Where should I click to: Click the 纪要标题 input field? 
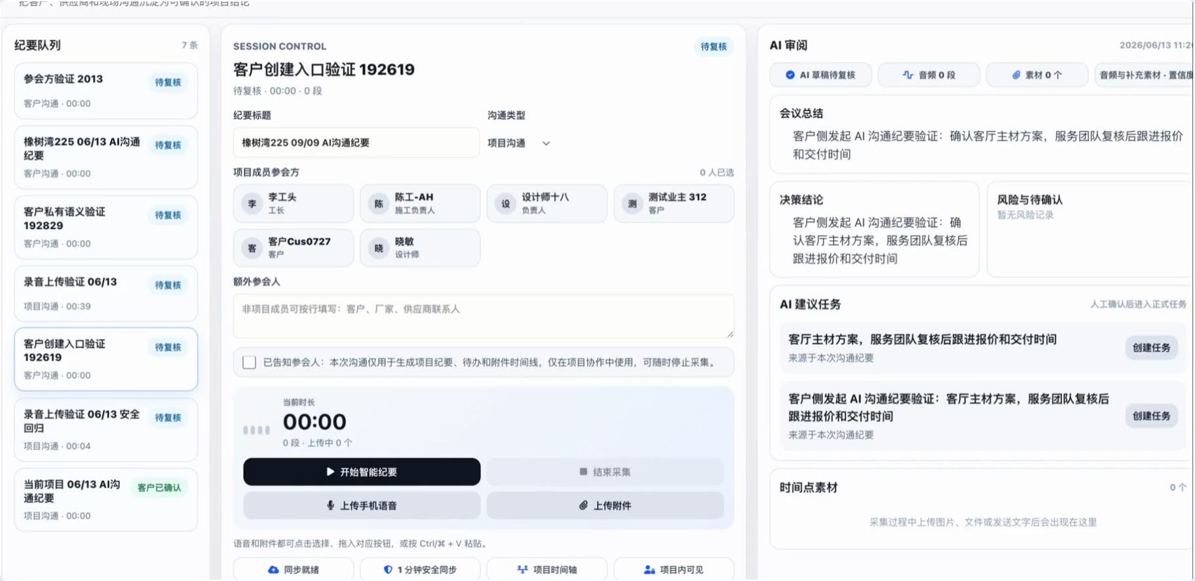pos(356,143)
